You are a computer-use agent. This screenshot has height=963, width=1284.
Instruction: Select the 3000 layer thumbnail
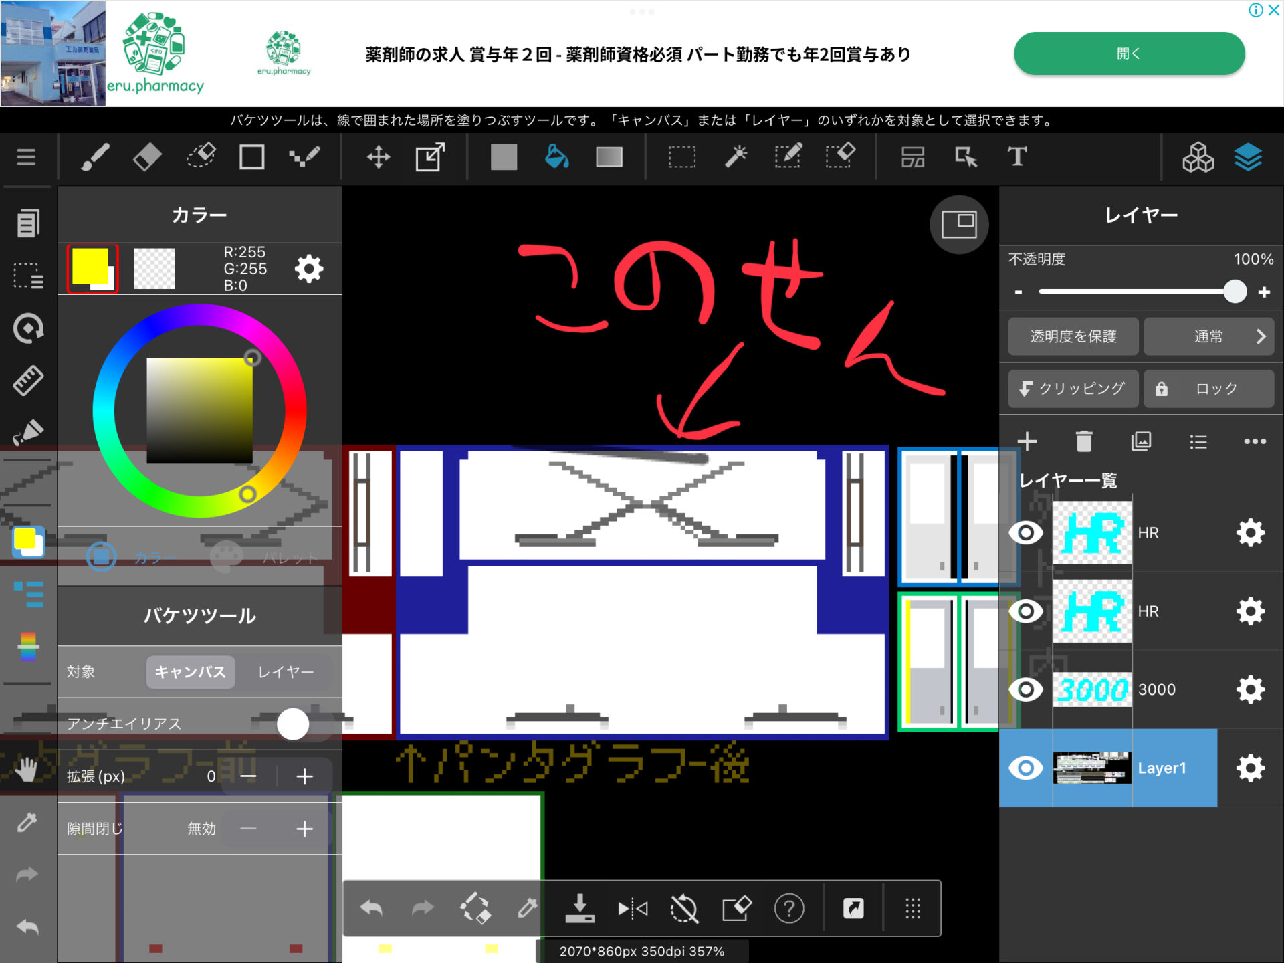[1092, 689]
